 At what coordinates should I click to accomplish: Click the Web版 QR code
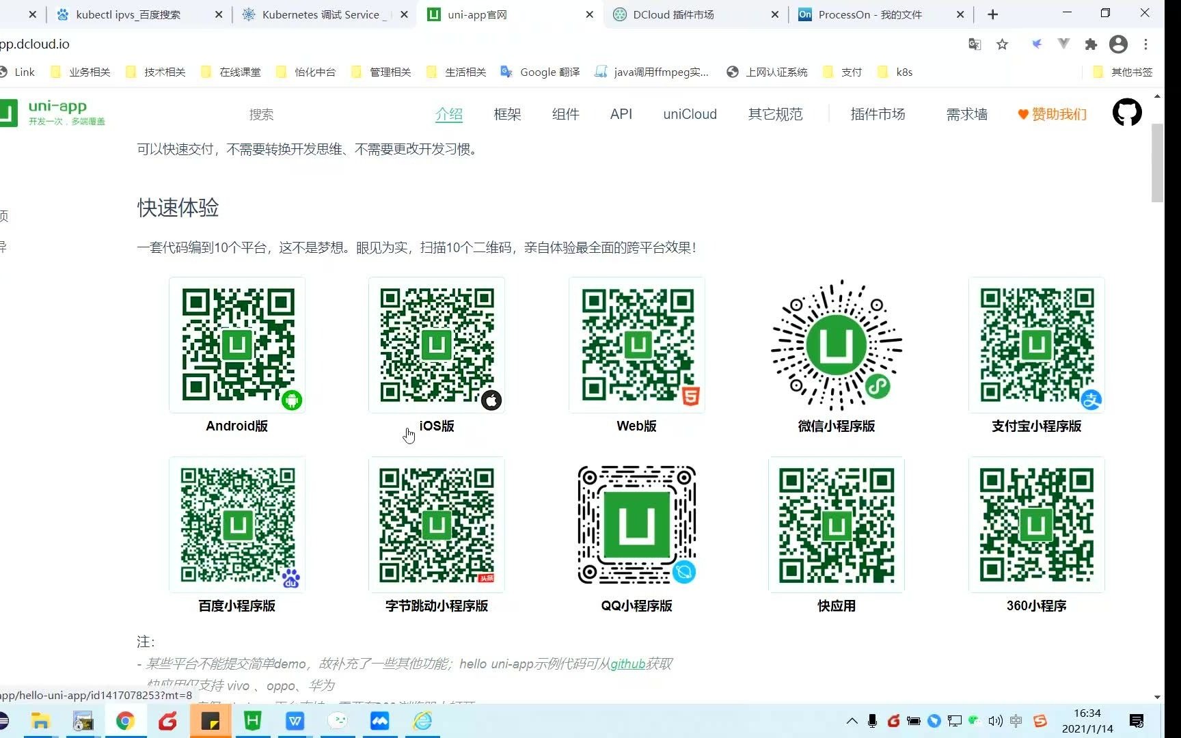[x=637, y=345]
